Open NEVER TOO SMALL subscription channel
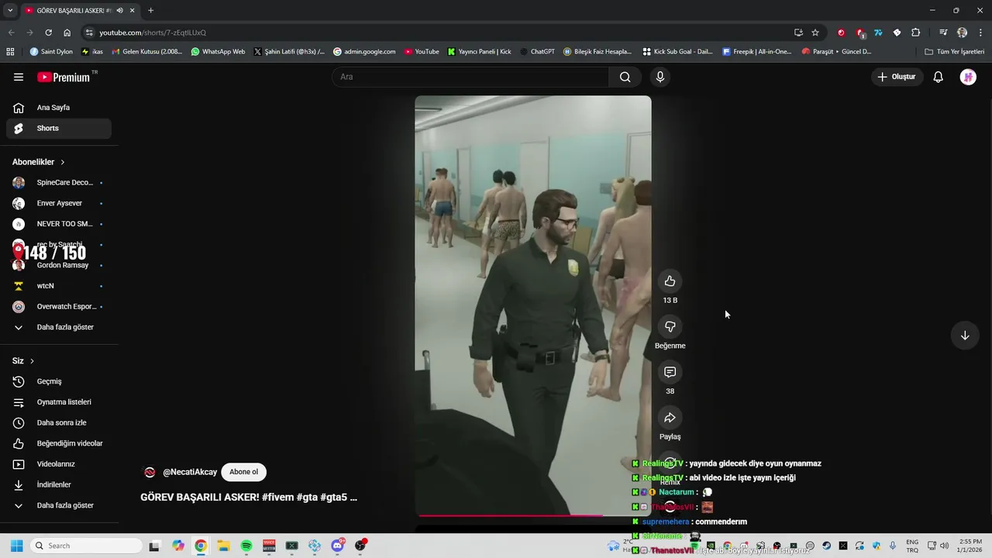Viewport: 992px width, 558px height. point(59,224)
